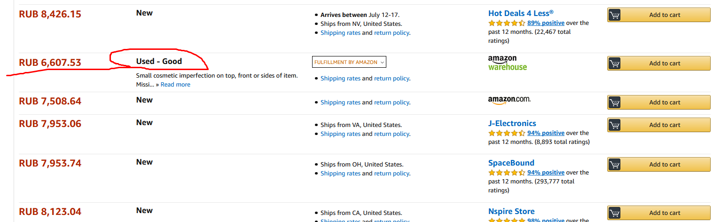Click the cart icon in Hot Deals 4 Less row
Viewport: 713px width, 222px height.
(614, 15)
